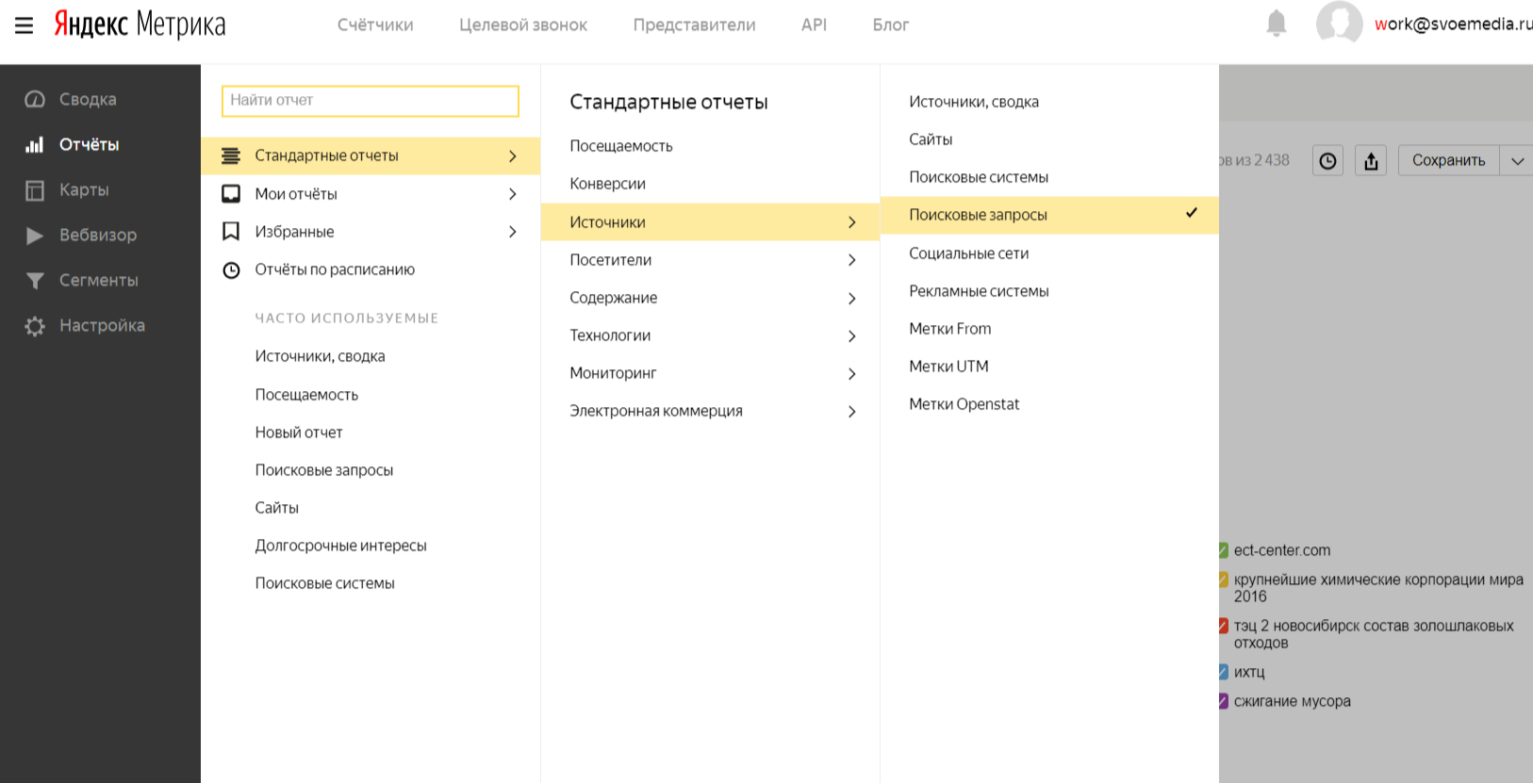Expand the Технологии submenu chevron
Image resolution: width=1533 pixels, height=783 pixels.
pyautogui.click(x=852, y=335)
